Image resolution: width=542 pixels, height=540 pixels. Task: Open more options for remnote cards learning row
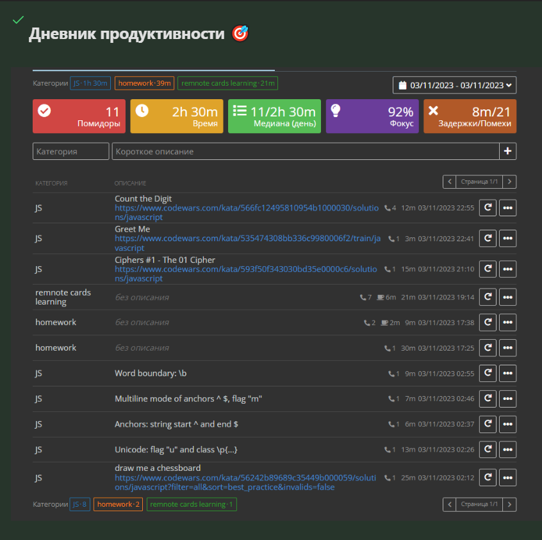pyautogui.click(x=507, y=297)
